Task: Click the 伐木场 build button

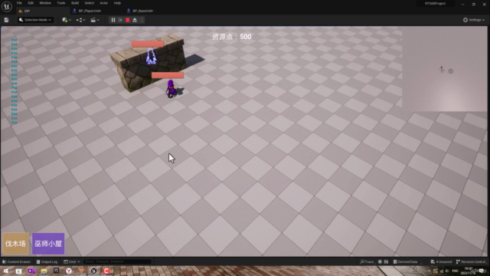Action: pos(15,244)
